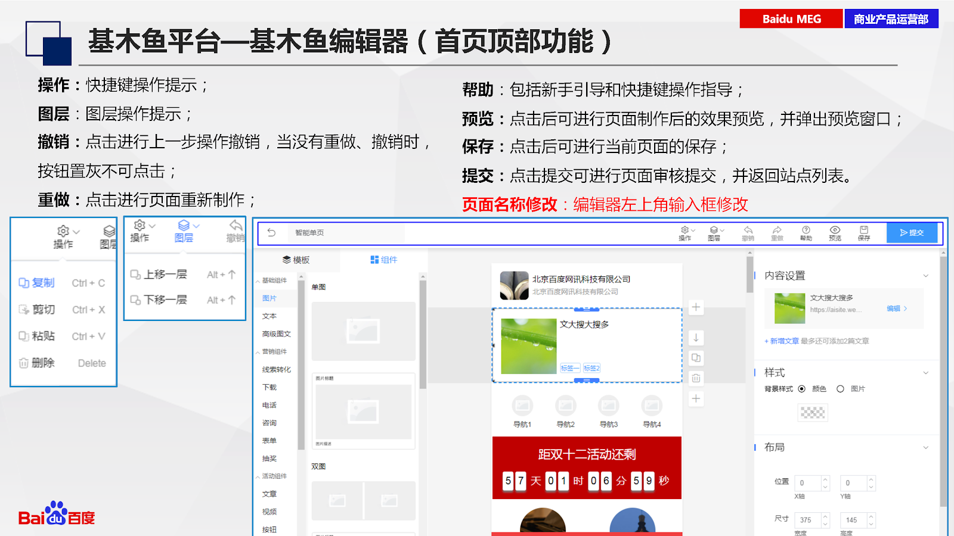Select the 按钮 component category
The width and height of the screenshot is (954, 536).
click(270, 529)
